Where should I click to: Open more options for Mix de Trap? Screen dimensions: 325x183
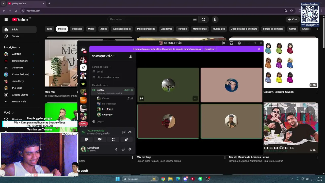coord(225,157)
